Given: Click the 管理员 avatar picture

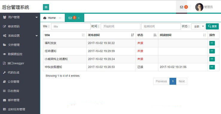Looking at the screenshot, I should [199, 7].
